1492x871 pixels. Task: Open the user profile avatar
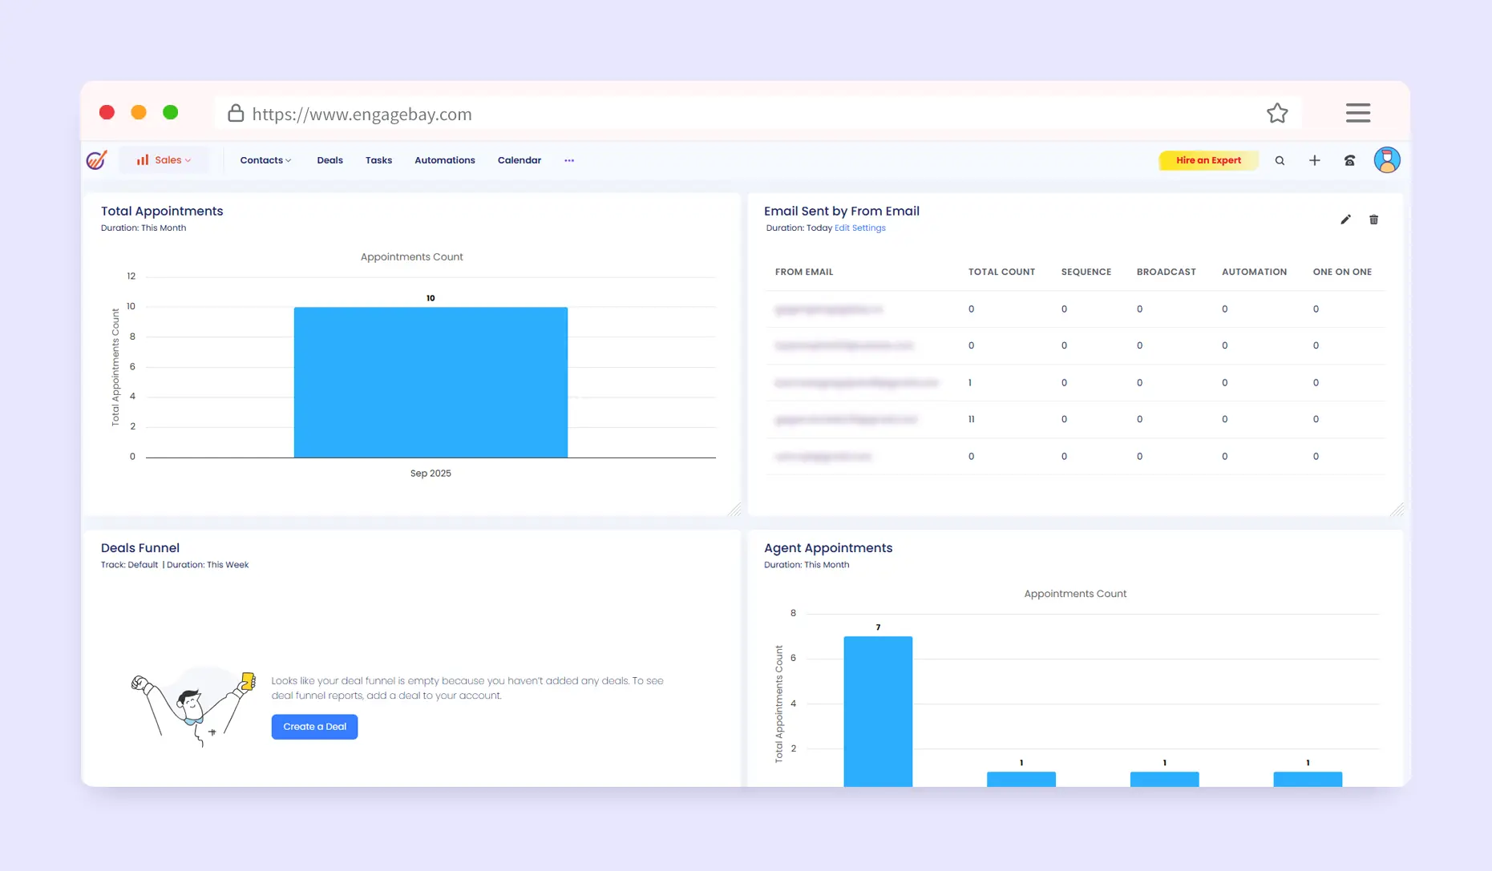[1386, 160]
